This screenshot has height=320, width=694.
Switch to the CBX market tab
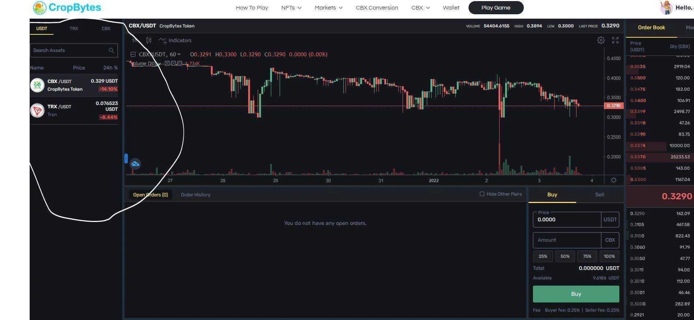click(106, 29)
